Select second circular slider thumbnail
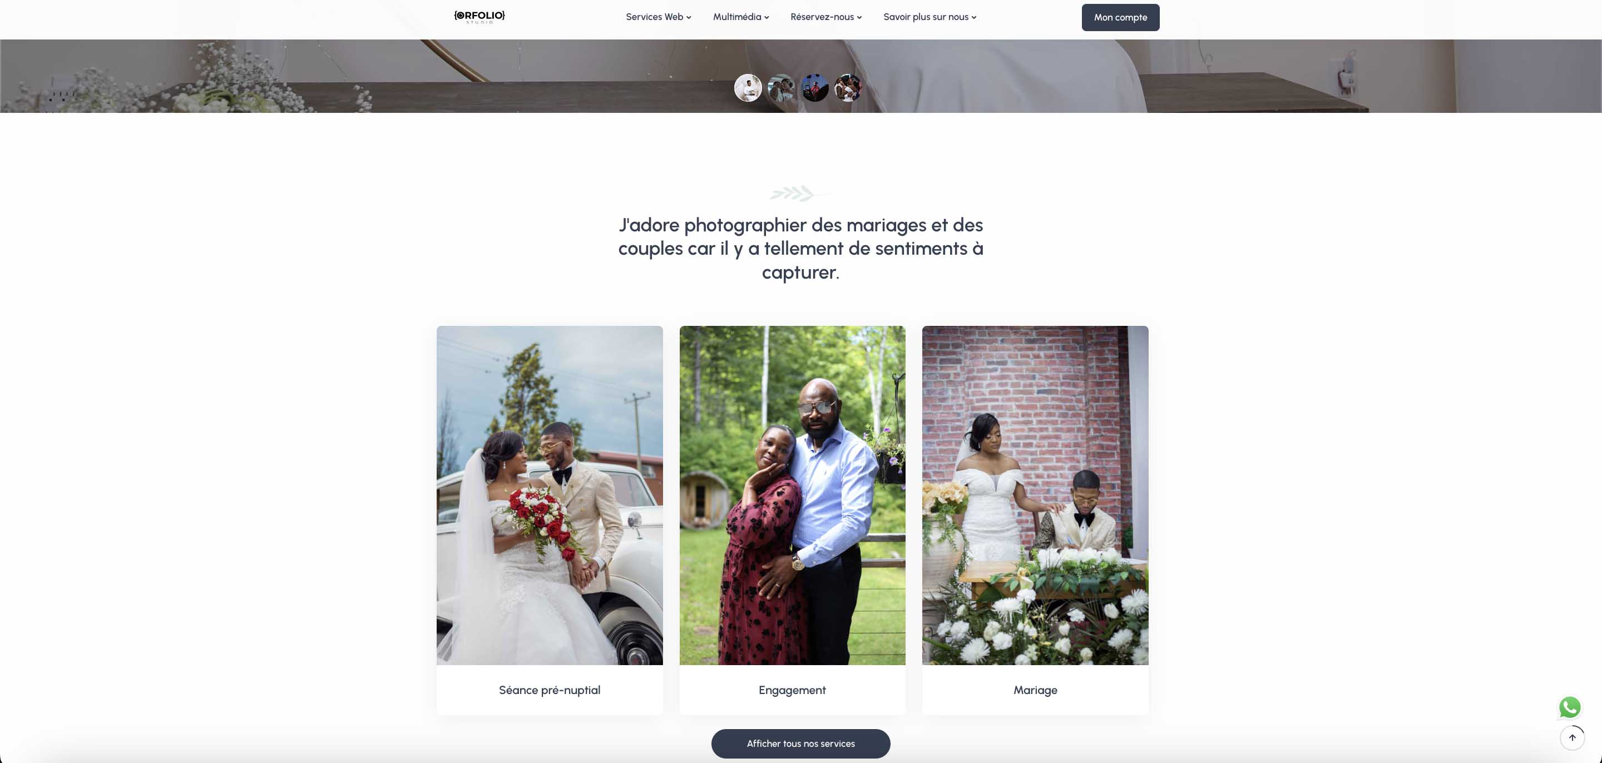1602x763 pixels. point(781,88)
